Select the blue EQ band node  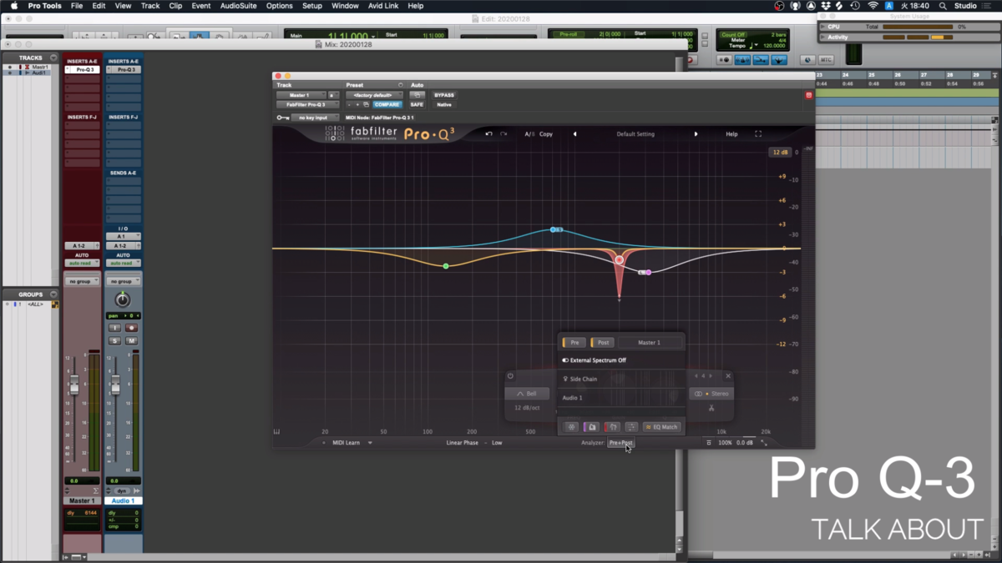[x=553, y=229]
